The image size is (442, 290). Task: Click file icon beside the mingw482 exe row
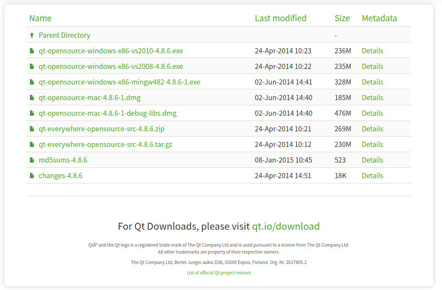(x=32, y=82)
